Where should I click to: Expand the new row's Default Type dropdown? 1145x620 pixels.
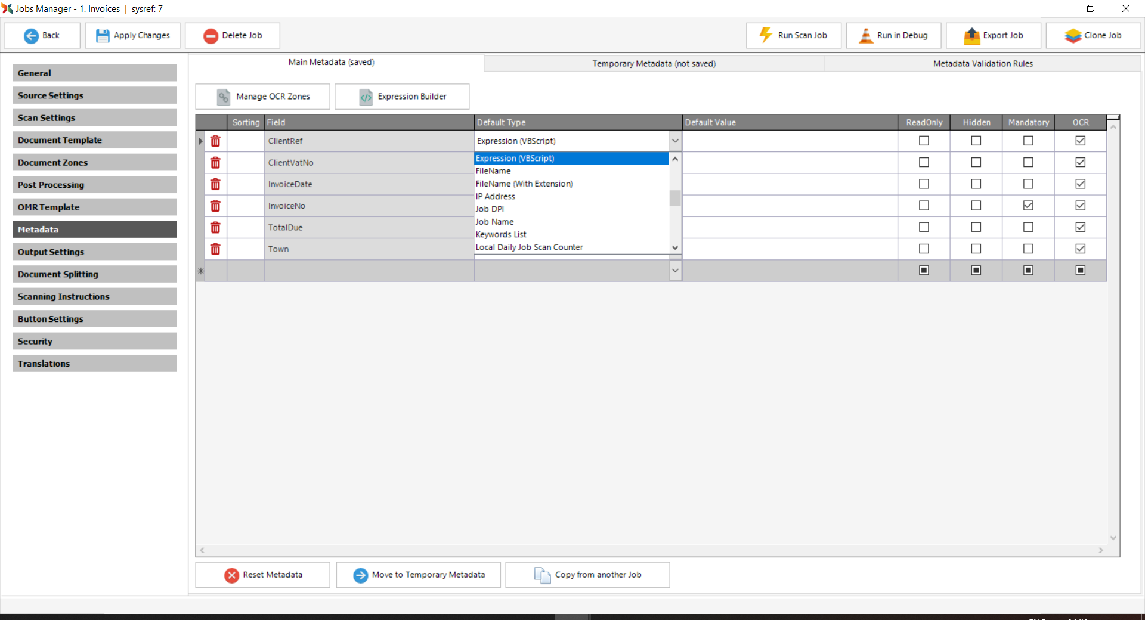[x=674, y=270]
